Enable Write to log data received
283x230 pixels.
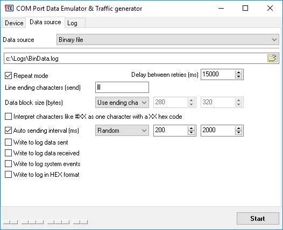(x=8, y=153)
